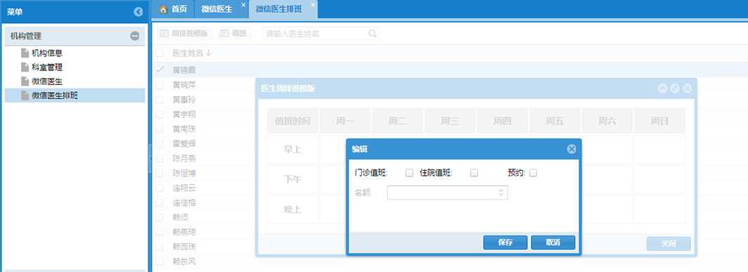Open the 科室管理 page icon
This screenshot has height=272, width=748.
[25, 67]
